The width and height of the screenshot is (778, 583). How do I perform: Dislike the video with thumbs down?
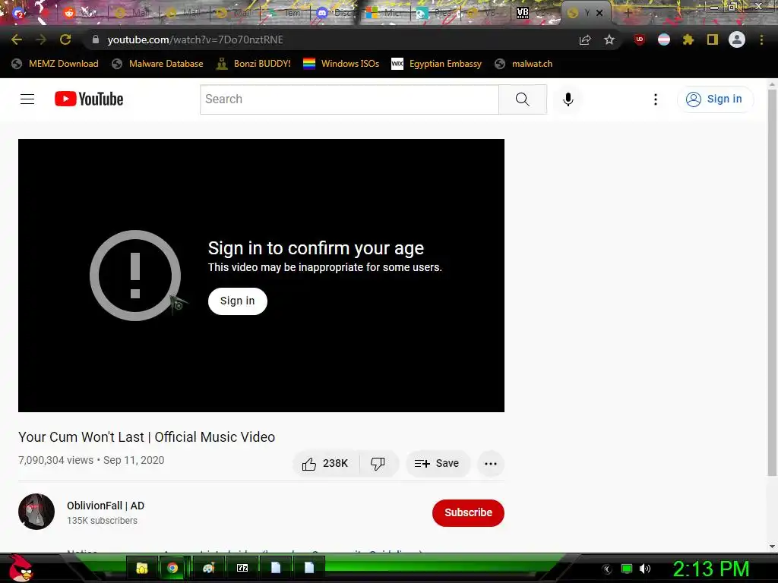(x=378, y=464)
